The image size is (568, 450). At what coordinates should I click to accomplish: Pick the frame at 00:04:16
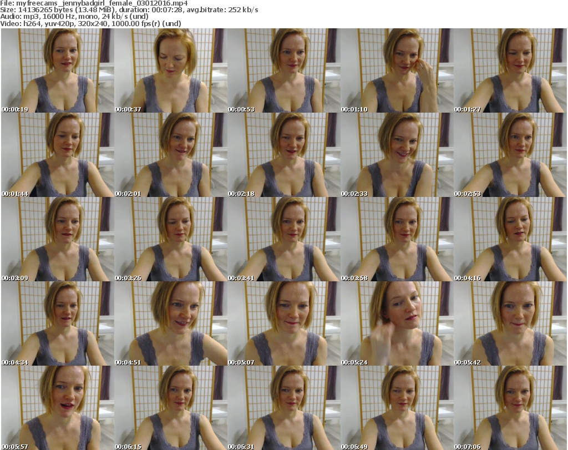pos(510,239)
